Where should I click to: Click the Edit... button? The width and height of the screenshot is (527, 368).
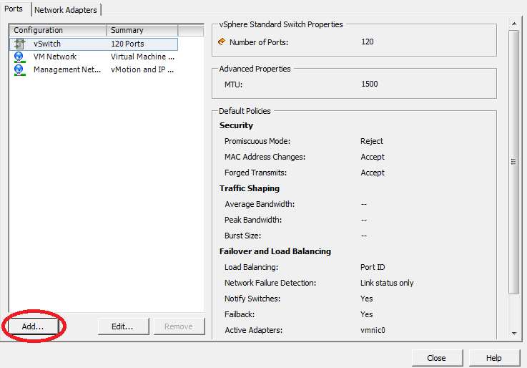pos(123,326)
